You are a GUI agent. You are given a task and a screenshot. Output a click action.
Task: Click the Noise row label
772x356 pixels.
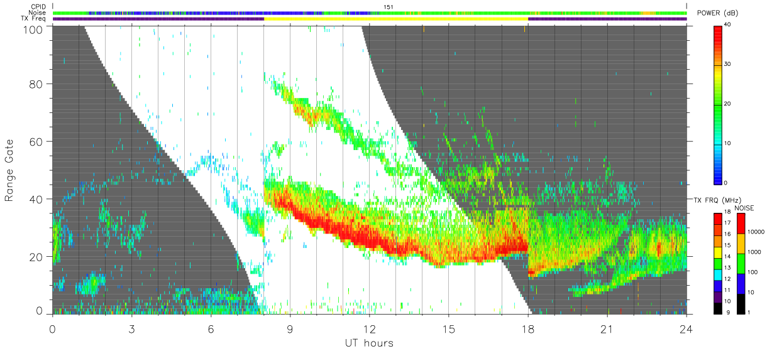[x=38, y=13]
